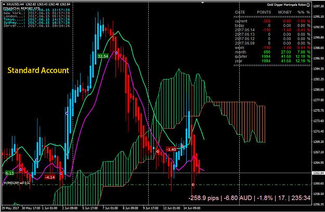Click the current price tag 1262.84 on scale

(318, 173)
